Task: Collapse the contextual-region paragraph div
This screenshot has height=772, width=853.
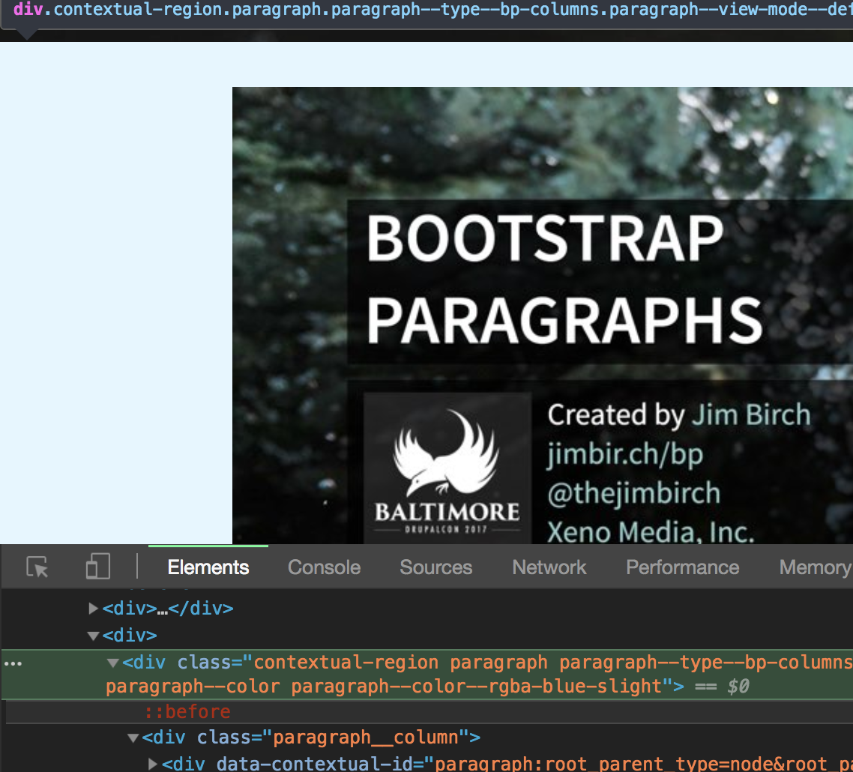Action: [x=113, y=663]
